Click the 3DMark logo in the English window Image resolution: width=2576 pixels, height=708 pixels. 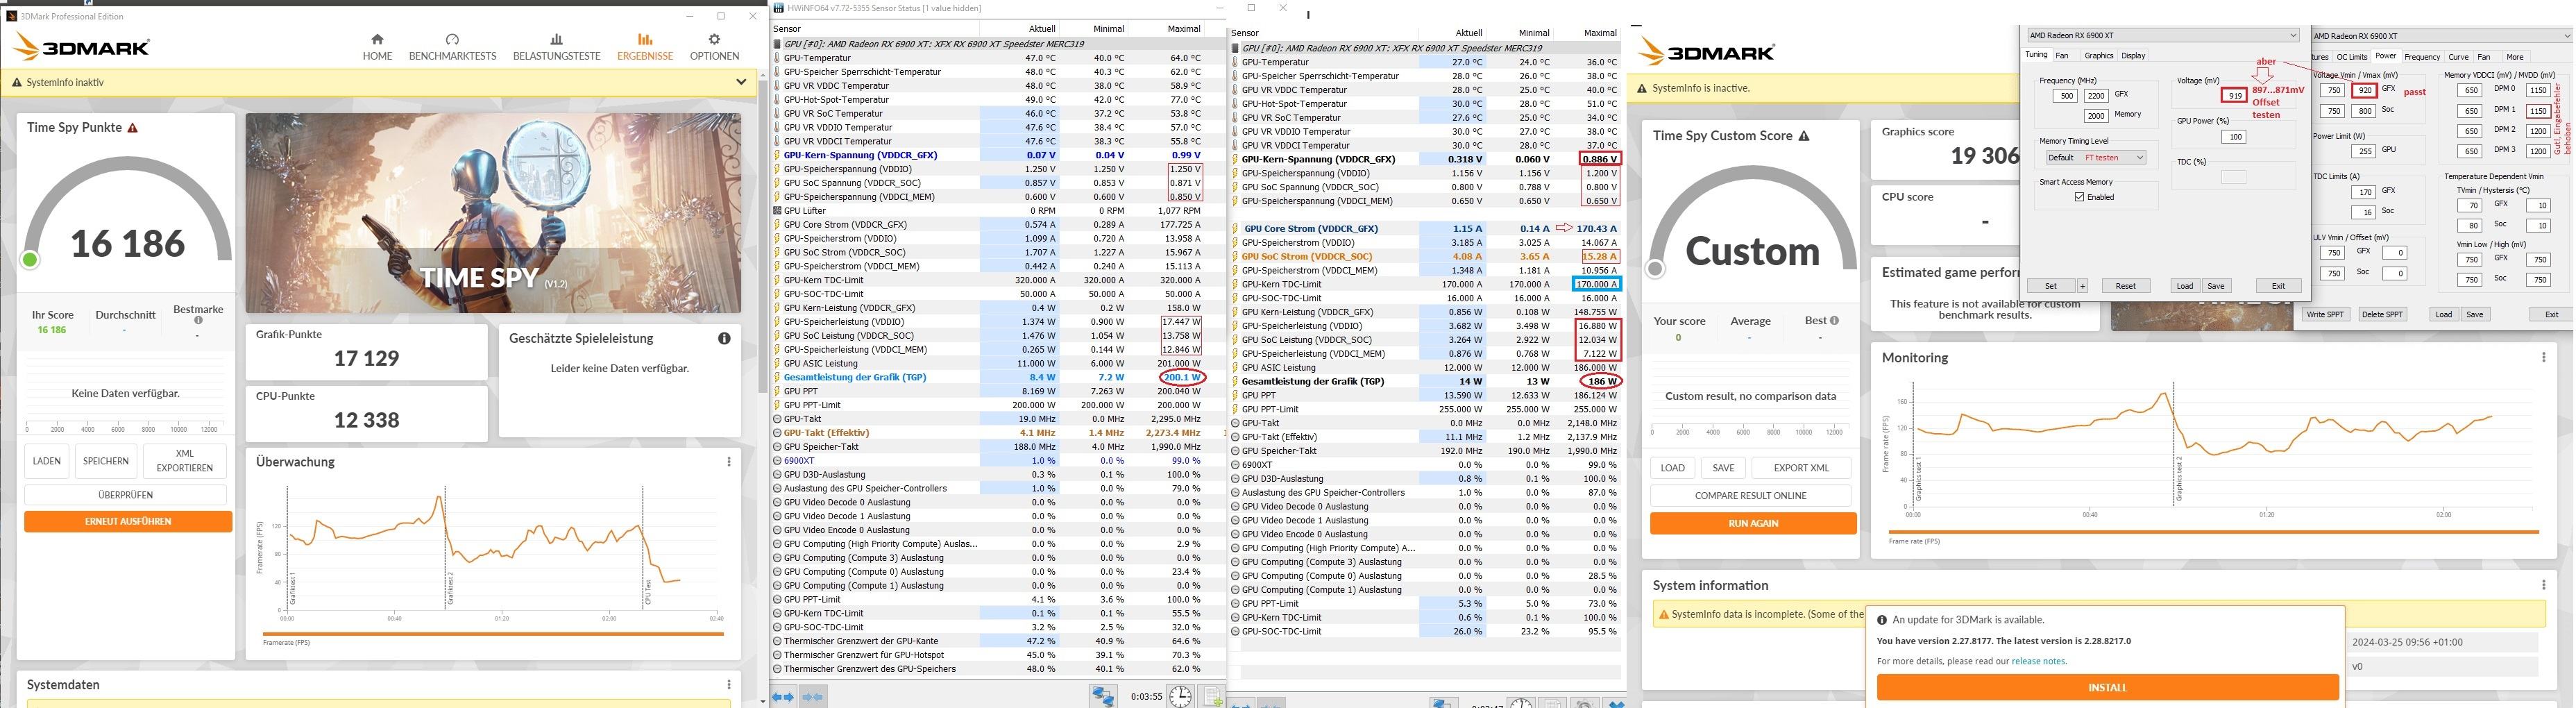(x=1707, y=52)
